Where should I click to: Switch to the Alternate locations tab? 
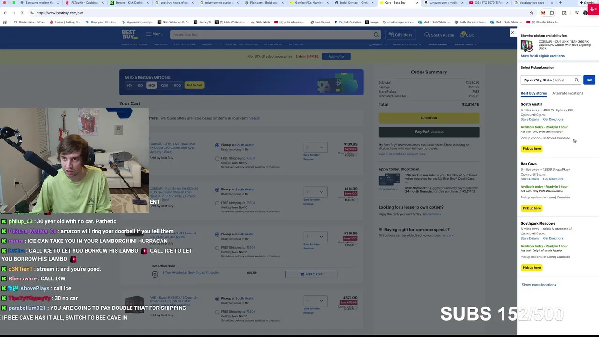(x=568, y=93)
